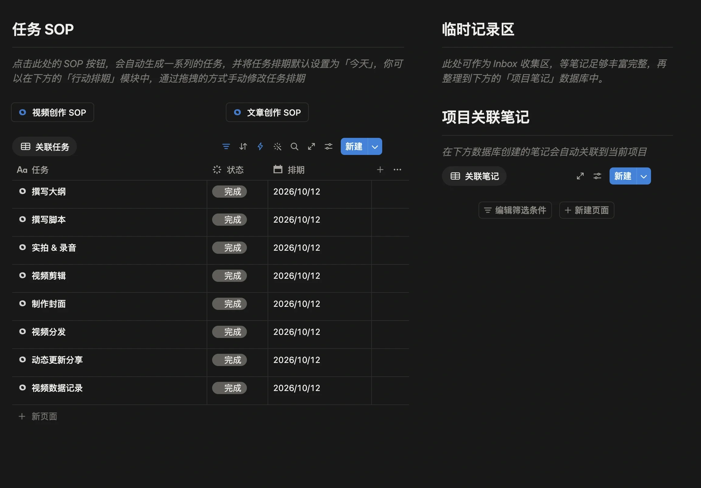Screen dimensions: 701x488
Task: Expand 关联笔记 database to full page
Action: [580, 176]
